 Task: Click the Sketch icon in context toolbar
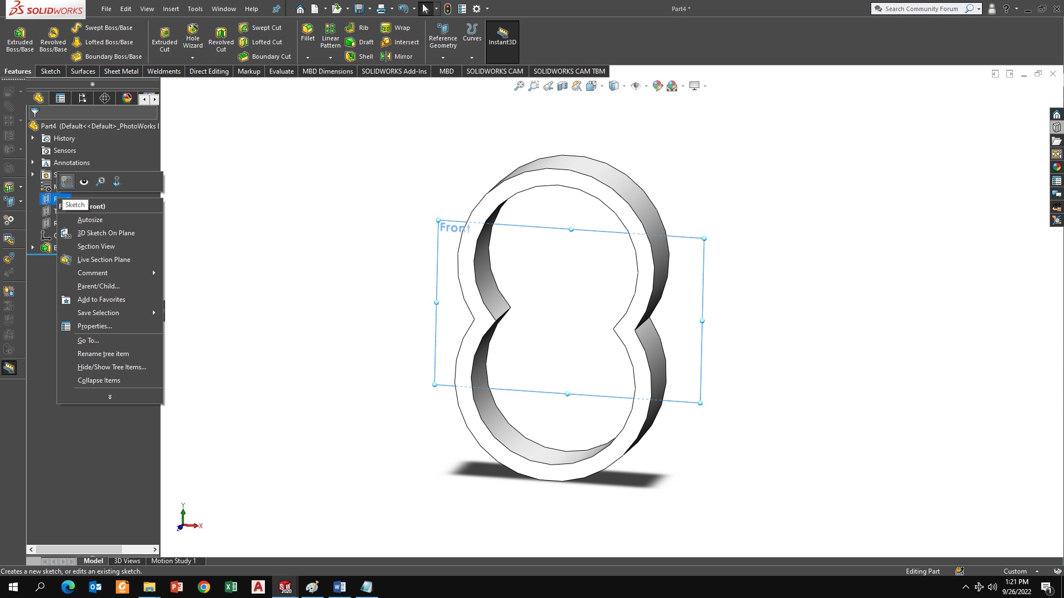(x=67, y=181)
